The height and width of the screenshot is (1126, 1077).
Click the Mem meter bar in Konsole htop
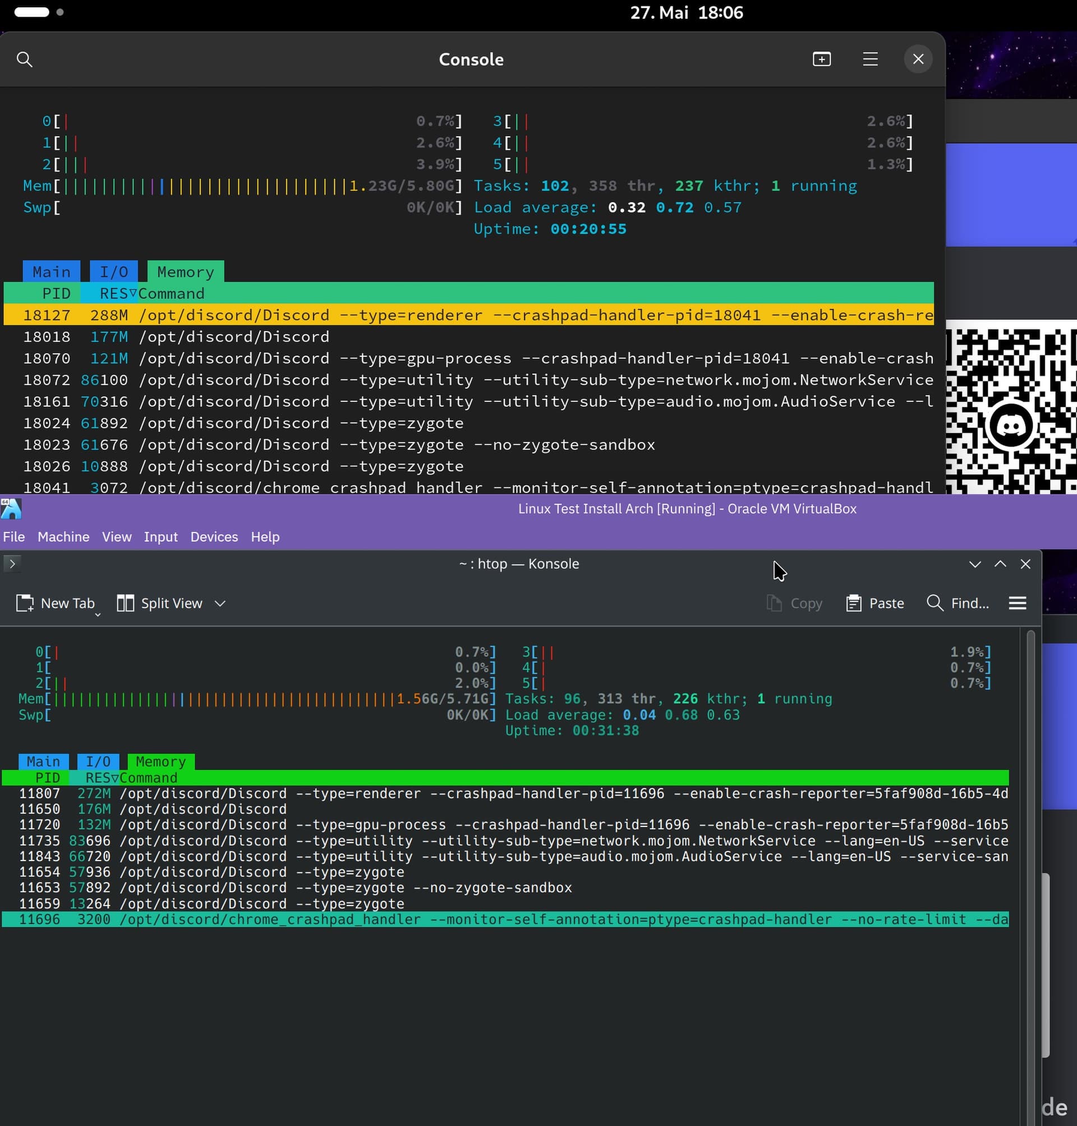pos(257,699)
